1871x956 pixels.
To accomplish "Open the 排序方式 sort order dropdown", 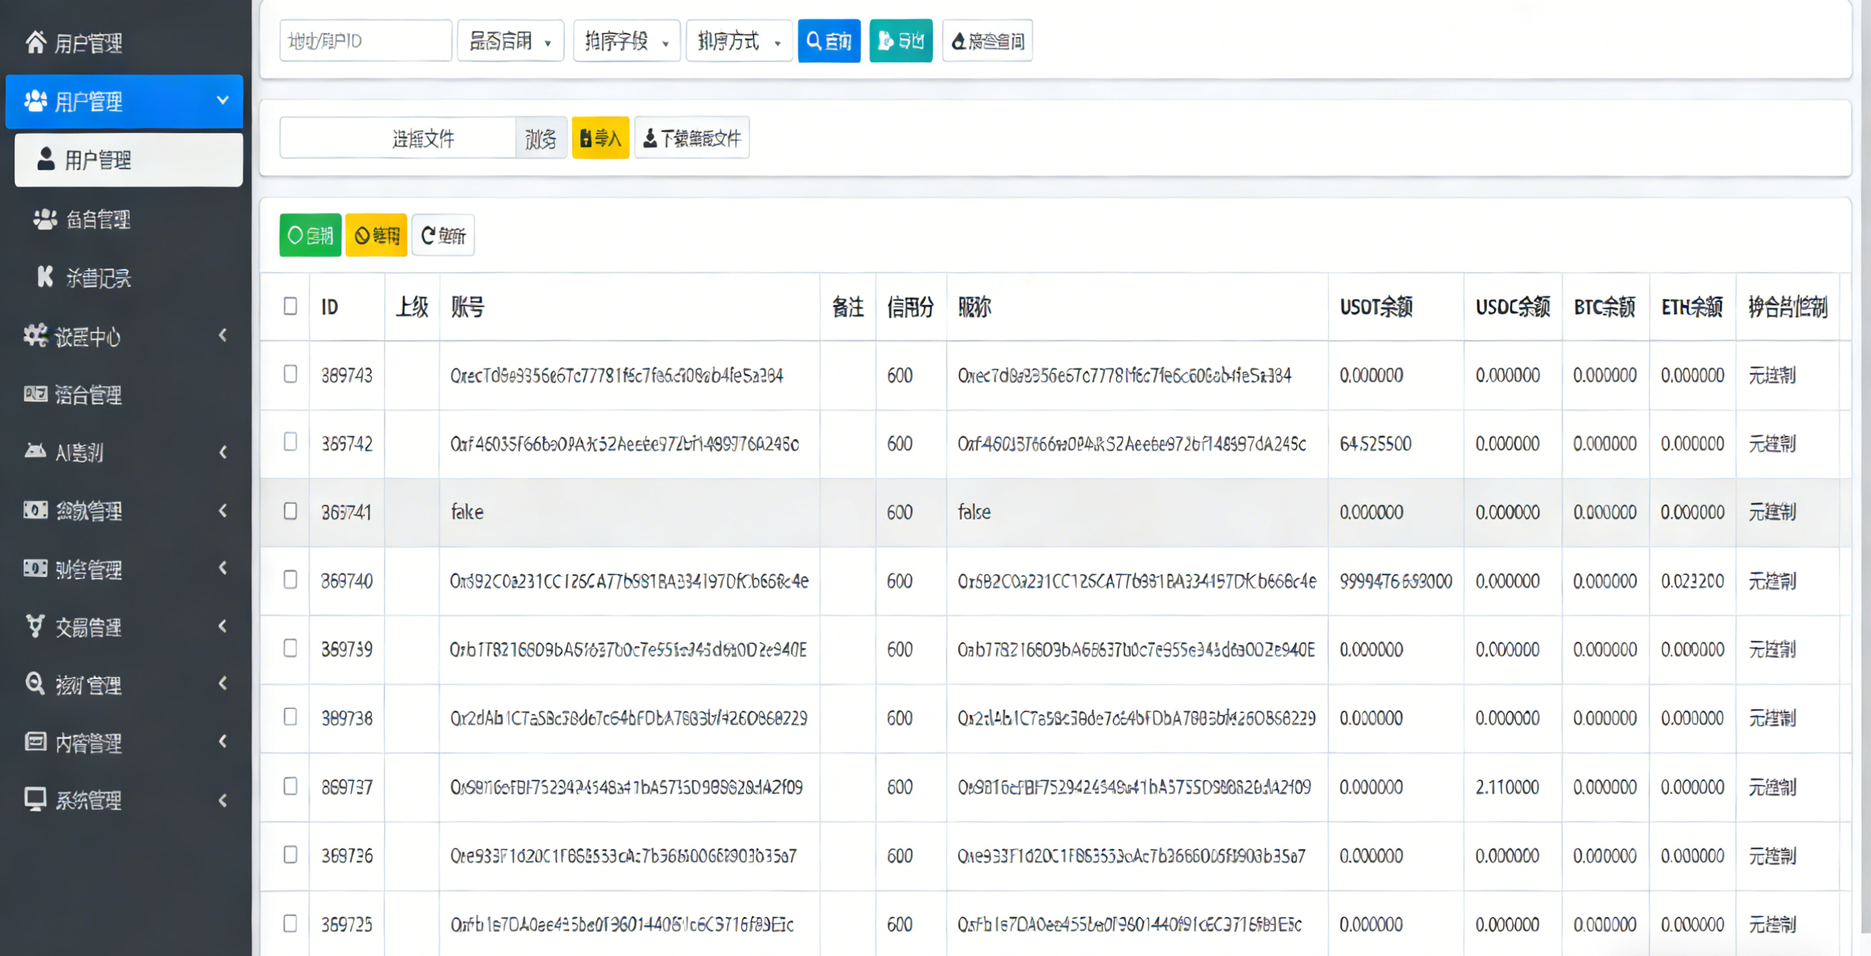I will point(739,40).
